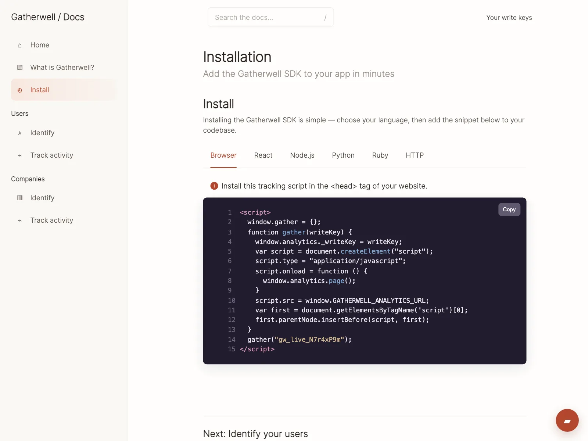
Task: Open Identify under Companies
Action: [63, 198]
